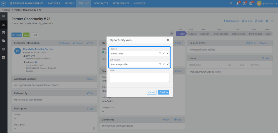This screenshot has height=133, width=278.
Task: Refresh the Related Items panel
Action: 251,43
